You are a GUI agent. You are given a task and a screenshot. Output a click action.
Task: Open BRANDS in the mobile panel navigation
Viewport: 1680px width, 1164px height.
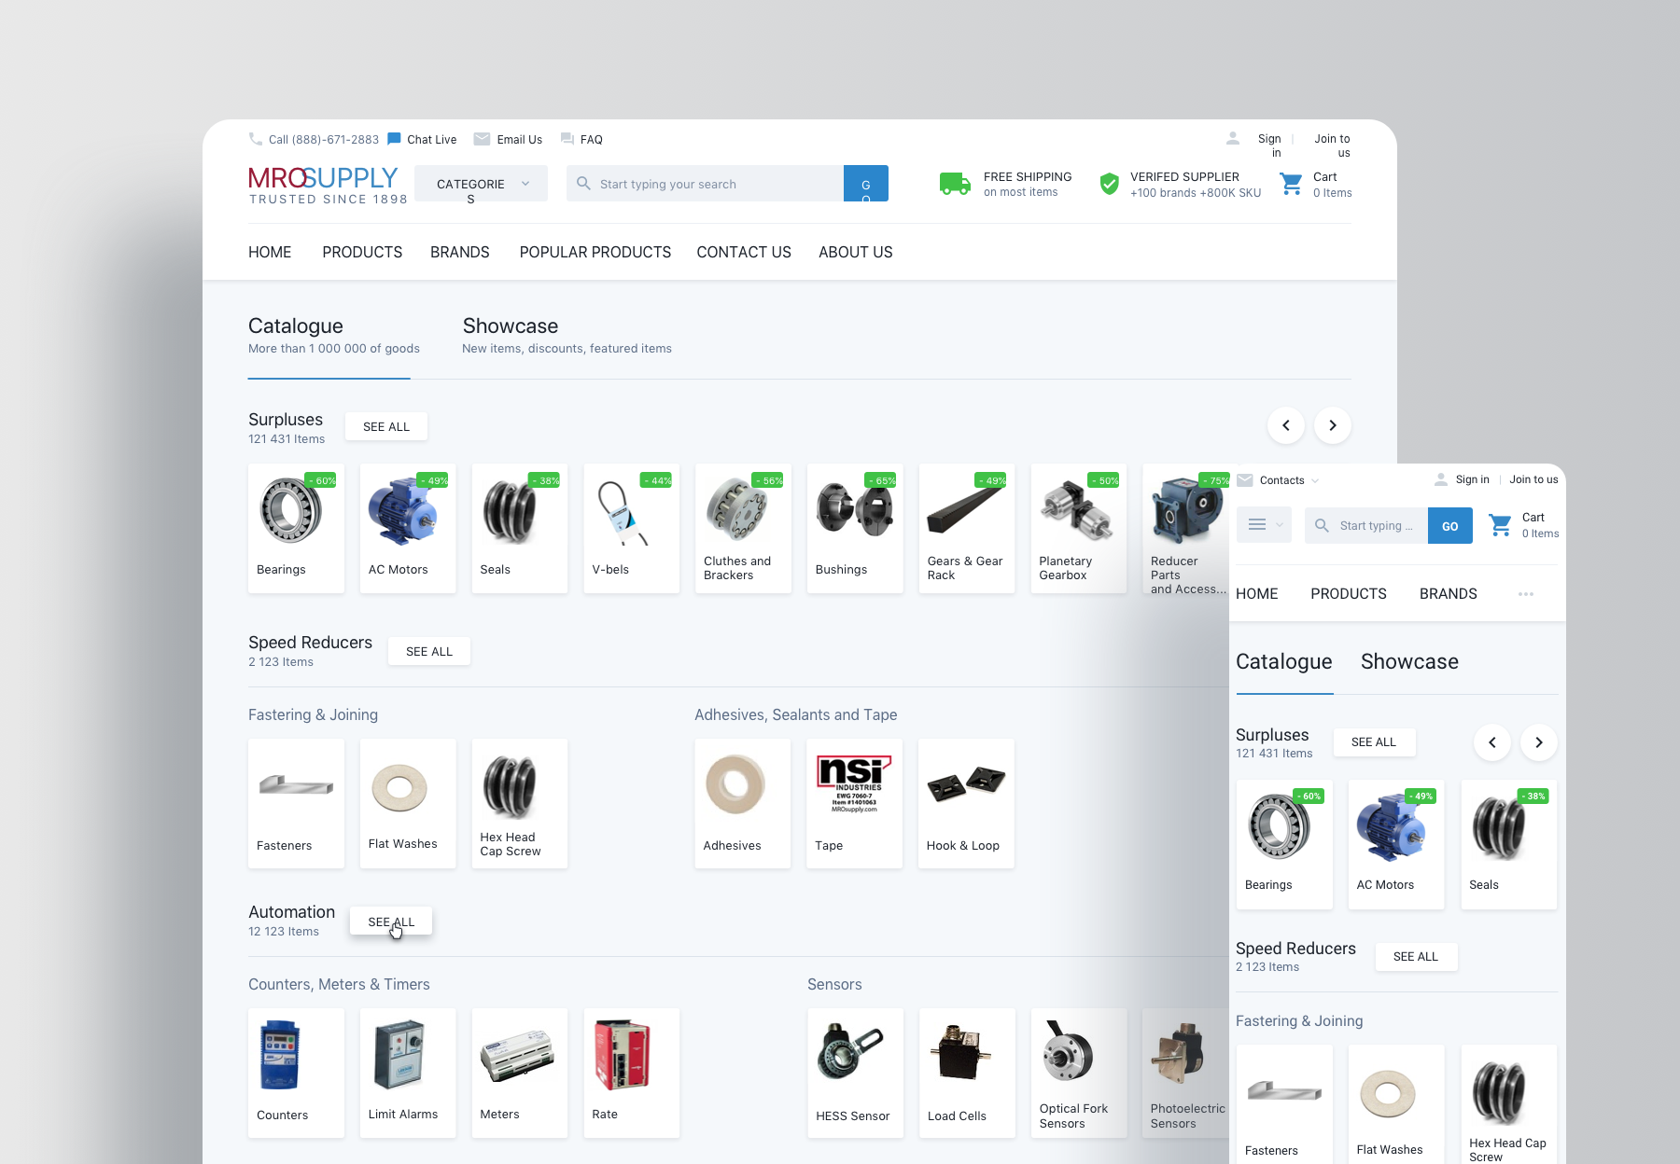tap(1449, 594)
